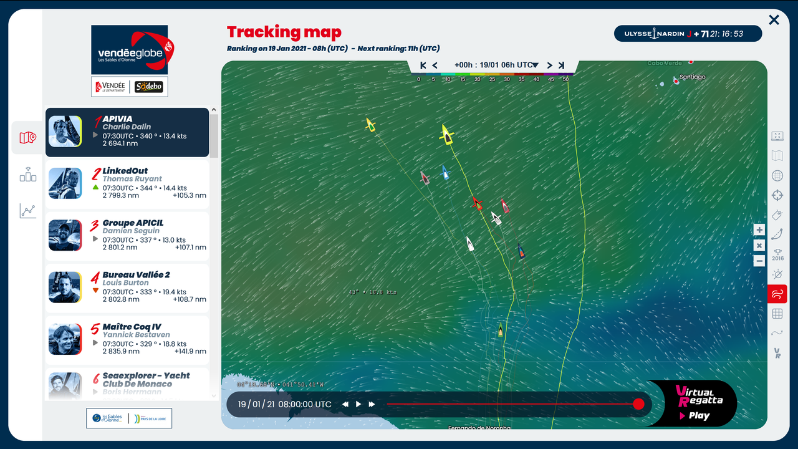Screen dimensions: 798x449
Task: Jump to last wind forecast step
Action: (x=561, y=65)
